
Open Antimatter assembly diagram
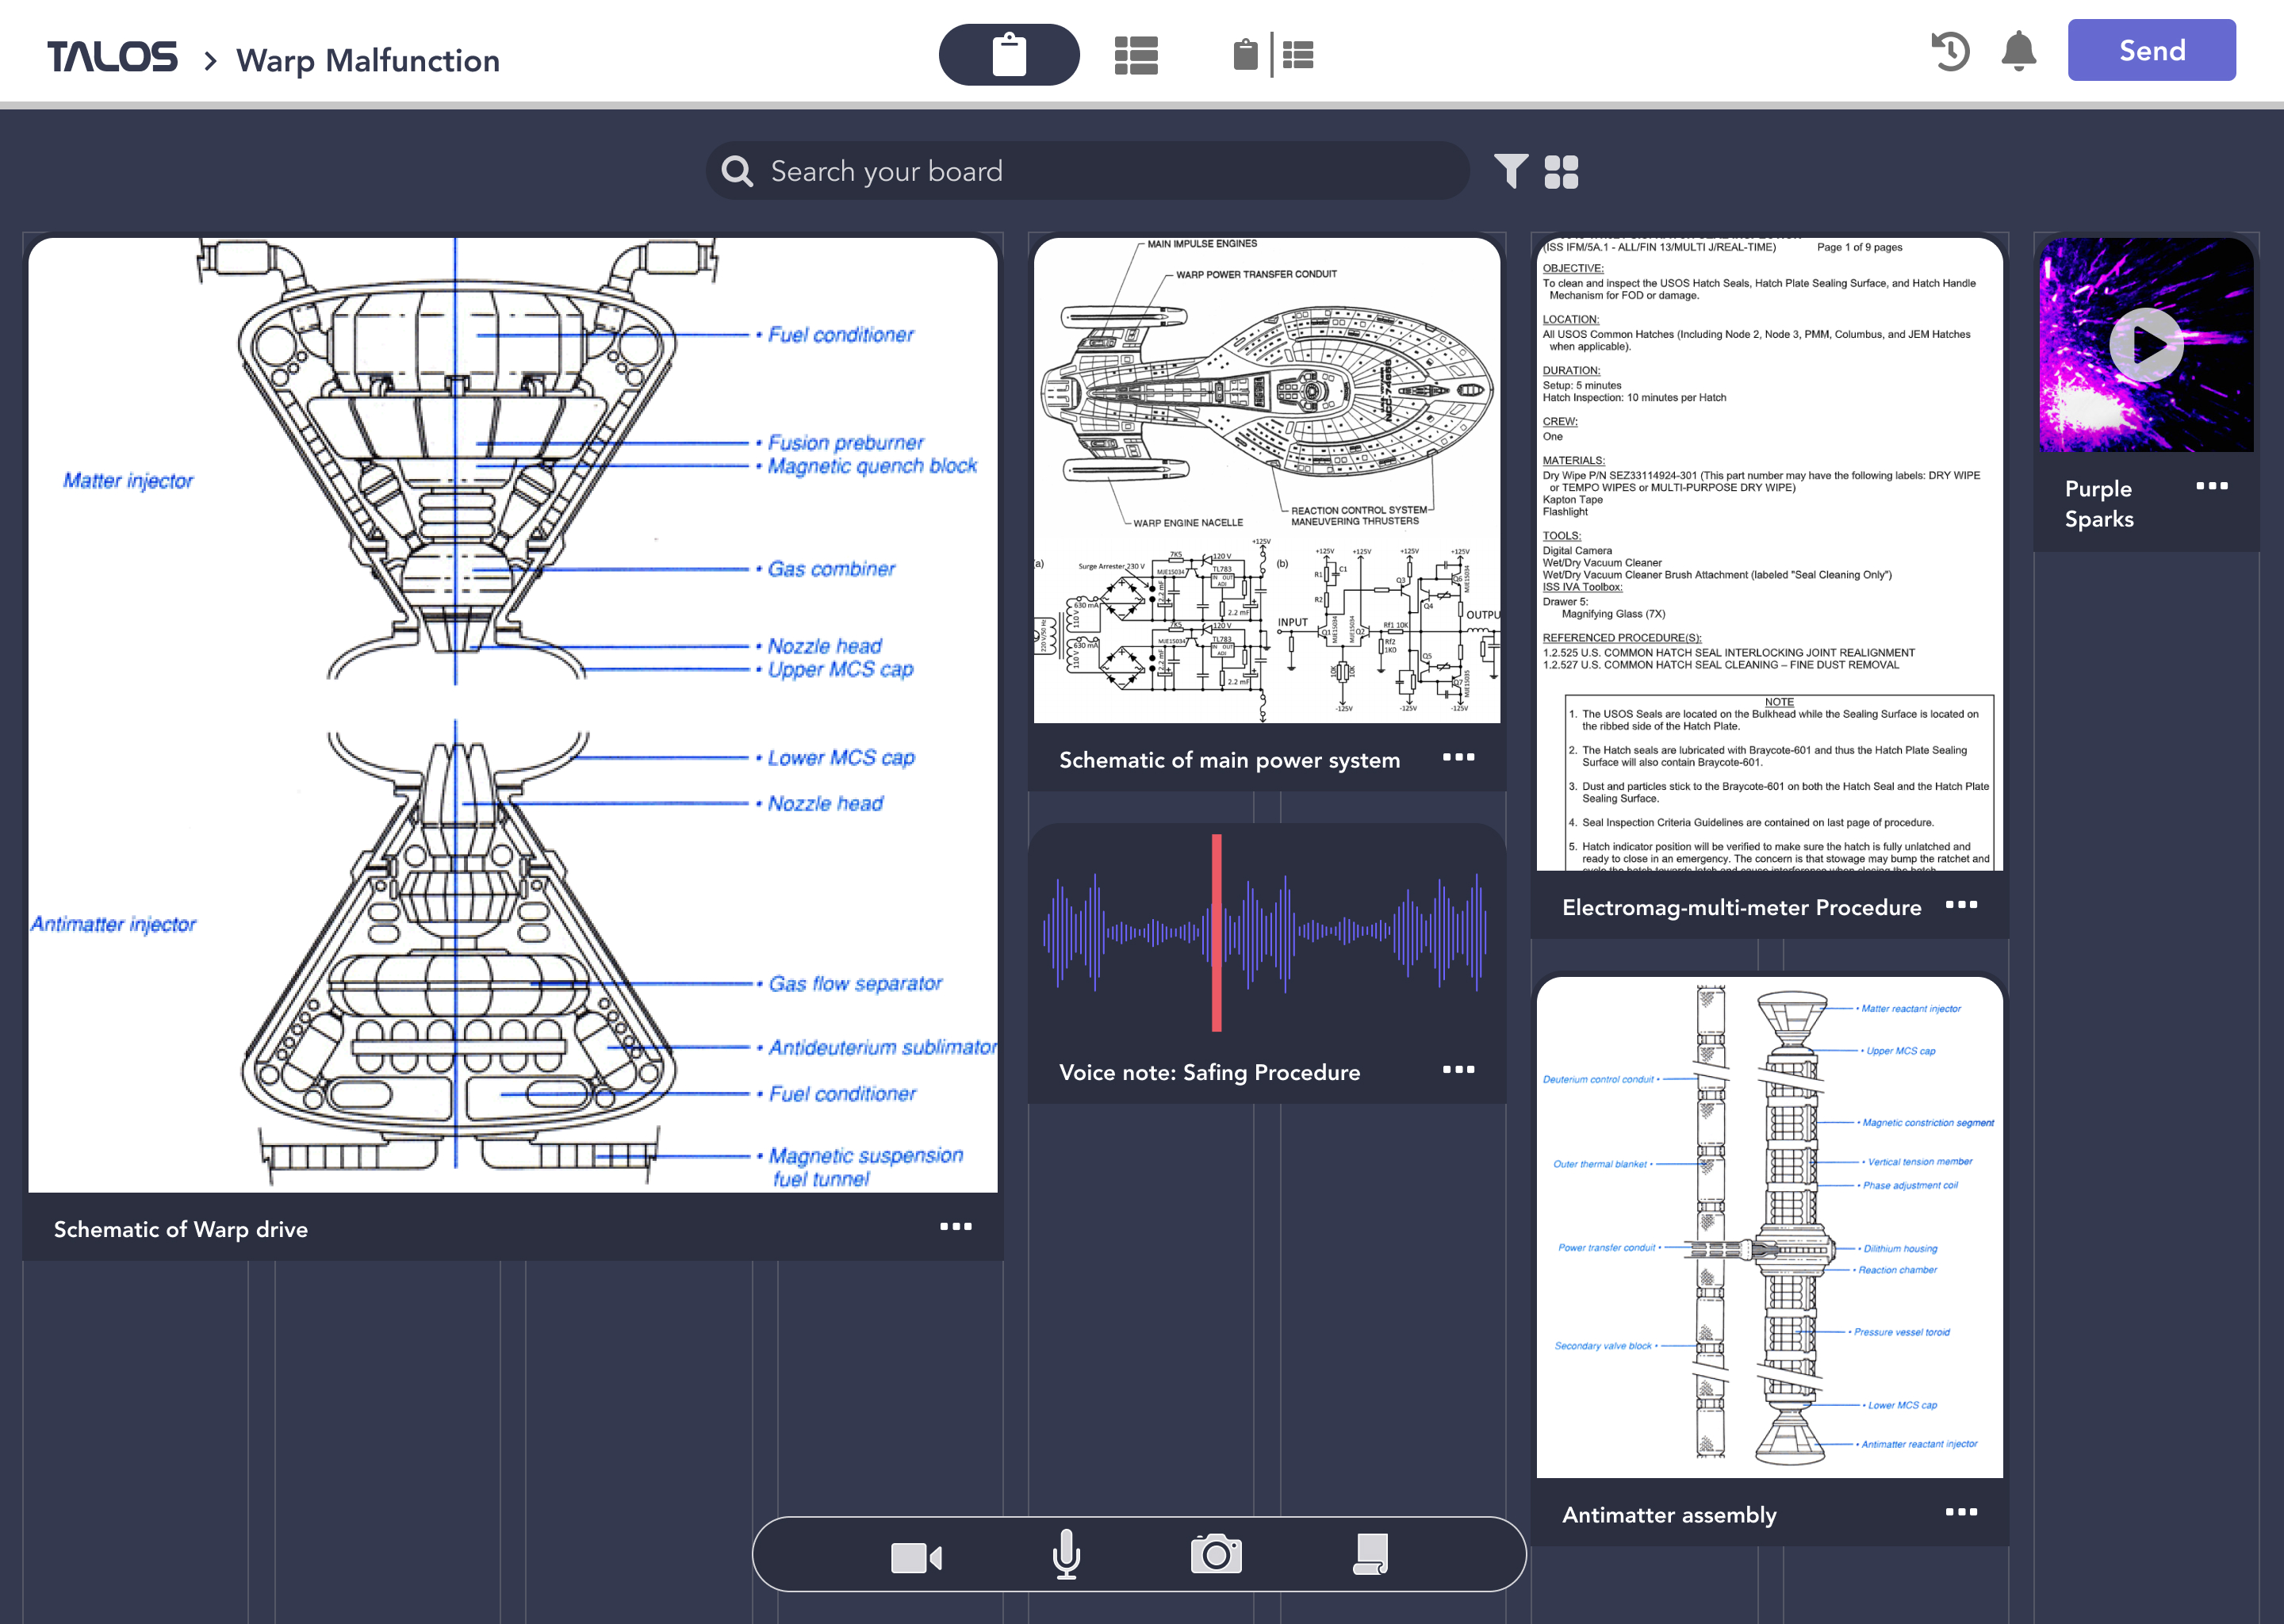1769,1227
